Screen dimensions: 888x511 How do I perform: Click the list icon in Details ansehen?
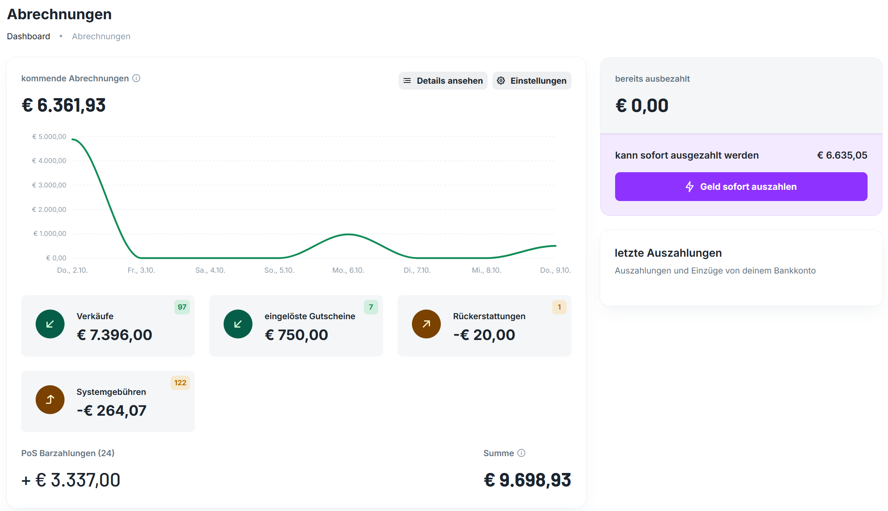[x=407, y=80]
